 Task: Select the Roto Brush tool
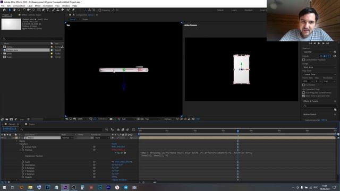click(x=69, y=10)
